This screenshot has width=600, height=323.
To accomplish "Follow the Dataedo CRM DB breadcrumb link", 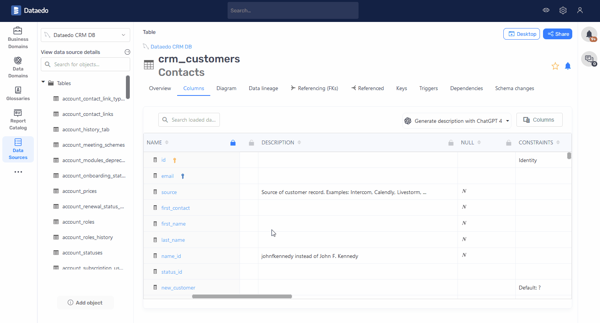I will (171, 47).
